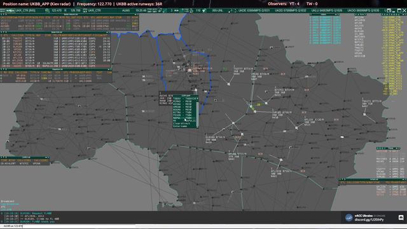
Task: Choose Enter name in the popup
Action: [x=180, y=126]
